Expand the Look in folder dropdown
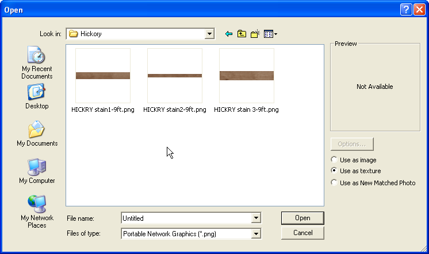Image resolution: width=429 pixels, height=254 pixels. coord(209,34)
